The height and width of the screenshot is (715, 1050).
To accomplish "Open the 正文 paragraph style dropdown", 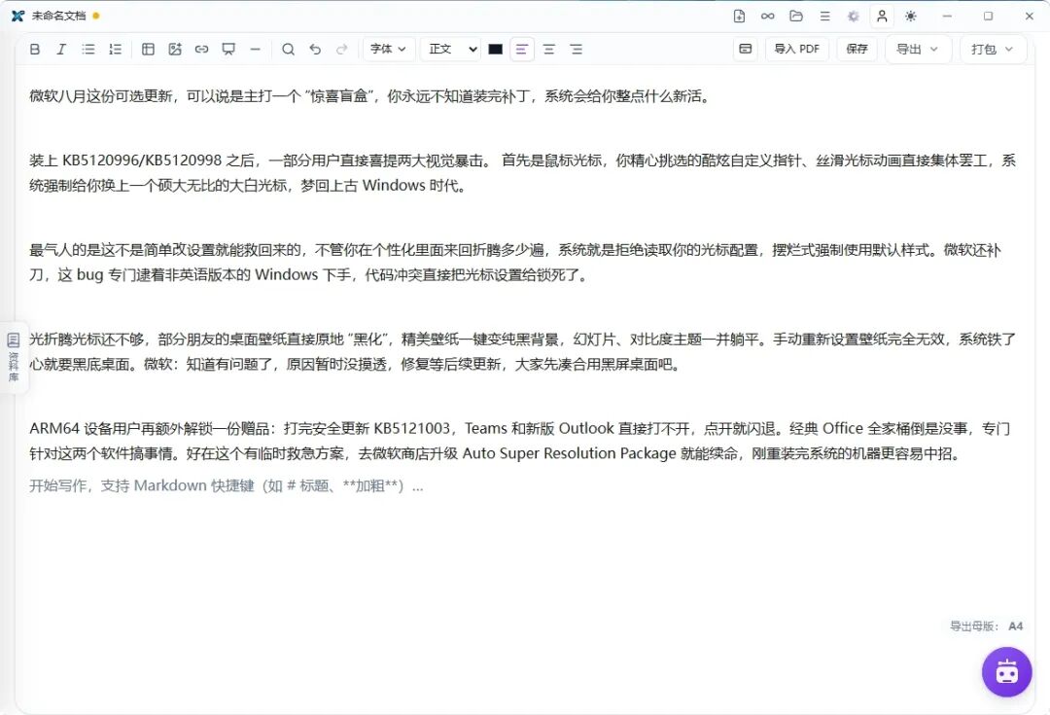I will [x=451, y=49].
